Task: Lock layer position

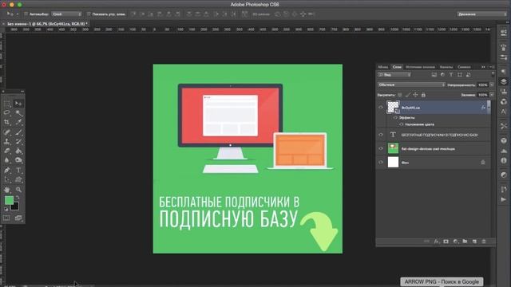Action: point(415,95)
